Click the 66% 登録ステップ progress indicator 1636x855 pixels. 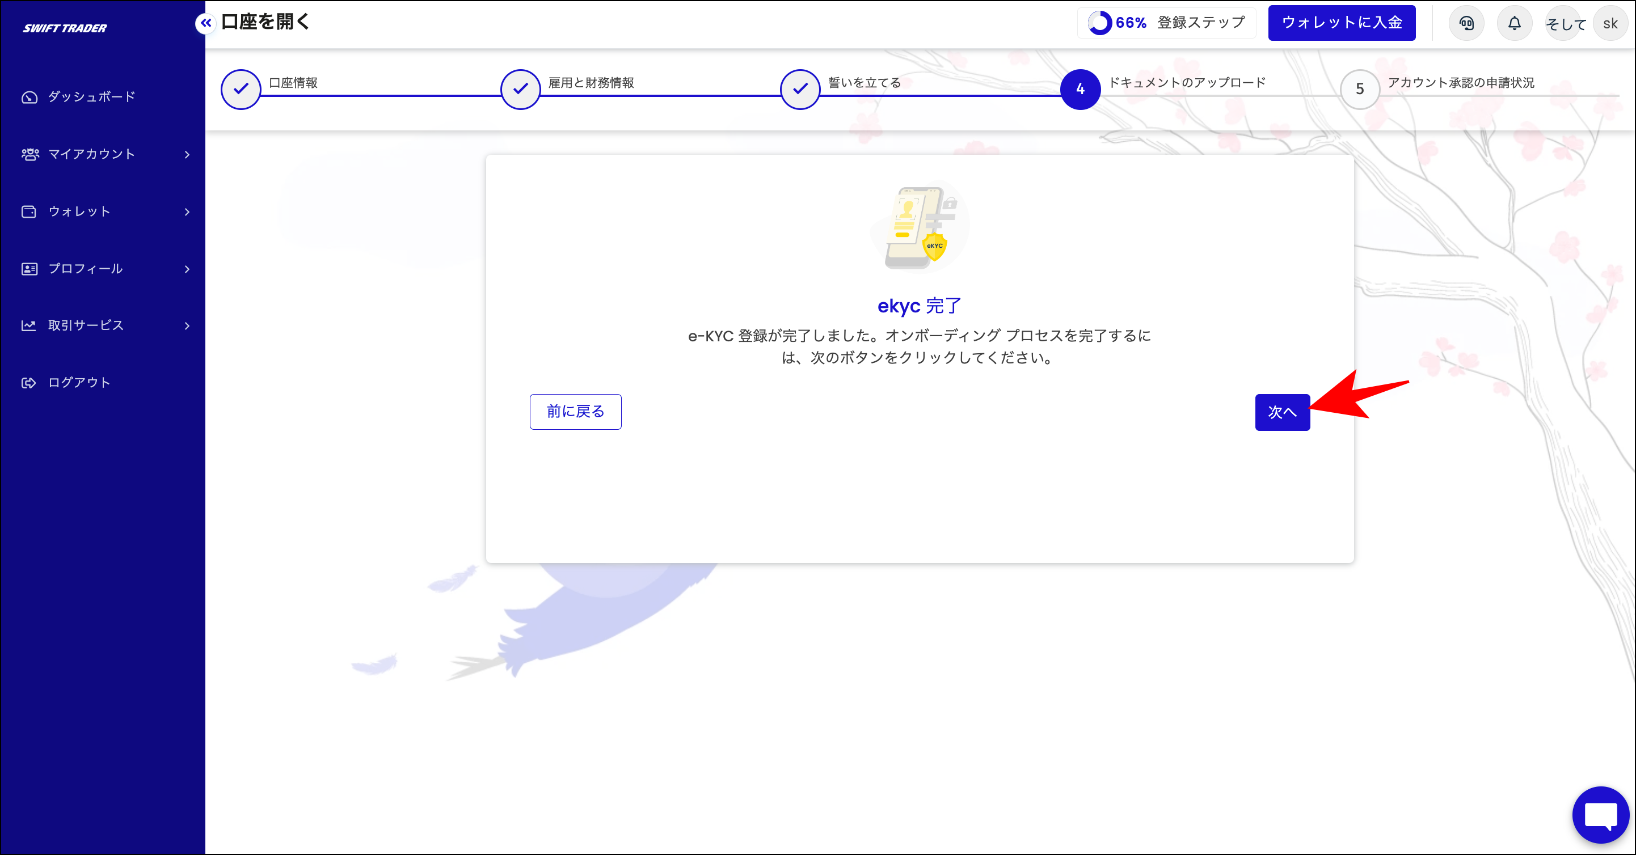pos(1166,23)
